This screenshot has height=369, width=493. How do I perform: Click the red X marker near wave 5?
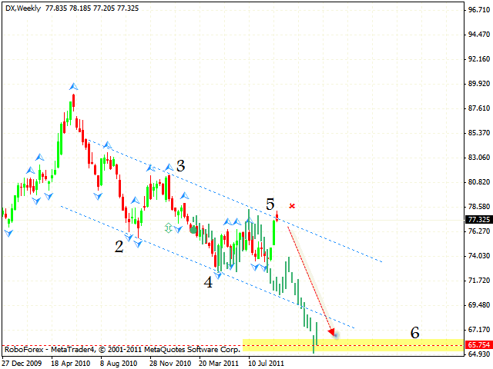click(292, 206)
